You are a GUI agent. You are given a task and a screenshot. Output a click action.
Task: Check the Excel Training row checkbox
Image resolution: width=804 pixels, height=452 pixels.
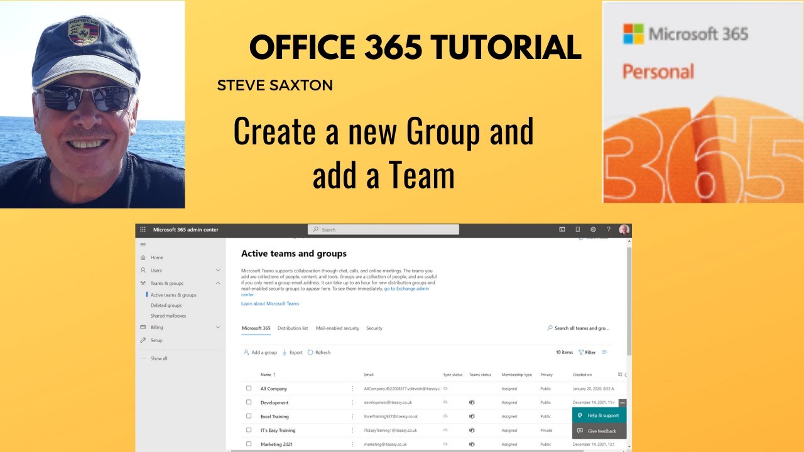click(x=249, y=416)
